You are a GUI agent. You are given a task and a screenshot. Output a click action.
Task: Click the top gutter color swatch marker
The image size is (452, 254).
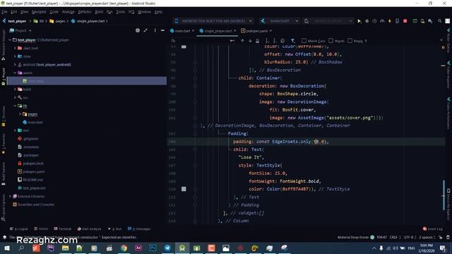coord(184,47)
